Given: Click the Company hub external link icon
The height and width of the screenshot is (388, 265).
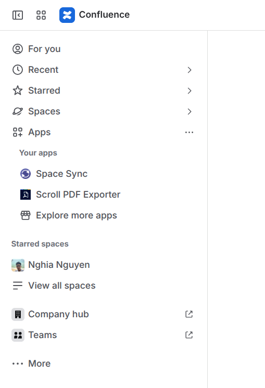Looking at the screenshot, I should (x=189, y=314).
